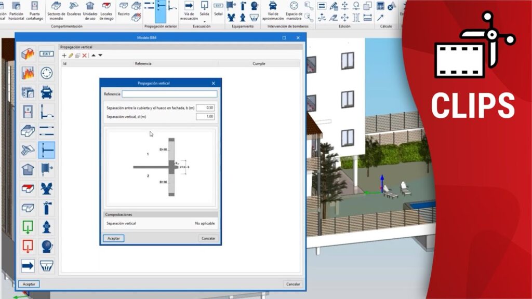Add a new vertical propagation entry with plus icon
Image resolution: width=532 pixels, height=299 pixels.
(64, 56)
